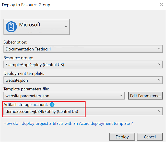Screen dimensions: 166x142
Task: Open the Subscription dropdown showing Documentation Testing 1
Action: coord(83,49)
